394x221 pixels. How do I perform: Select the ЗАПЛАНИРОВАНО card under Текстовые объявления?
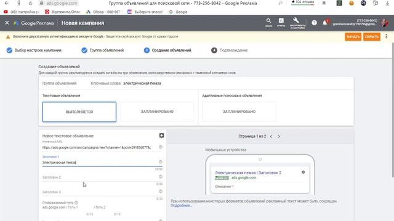click(157, 112)
